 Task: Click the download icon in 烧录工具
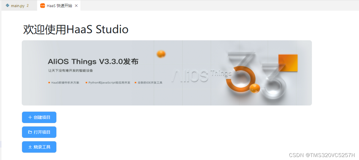(30, 147)
